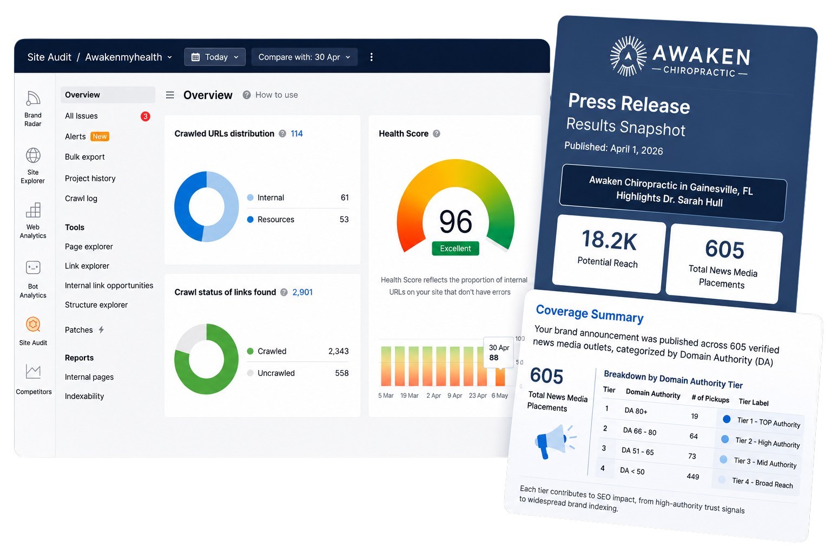Toggle the hamburger menu beside Overview
831x554 pixels.
click(170, 95)
